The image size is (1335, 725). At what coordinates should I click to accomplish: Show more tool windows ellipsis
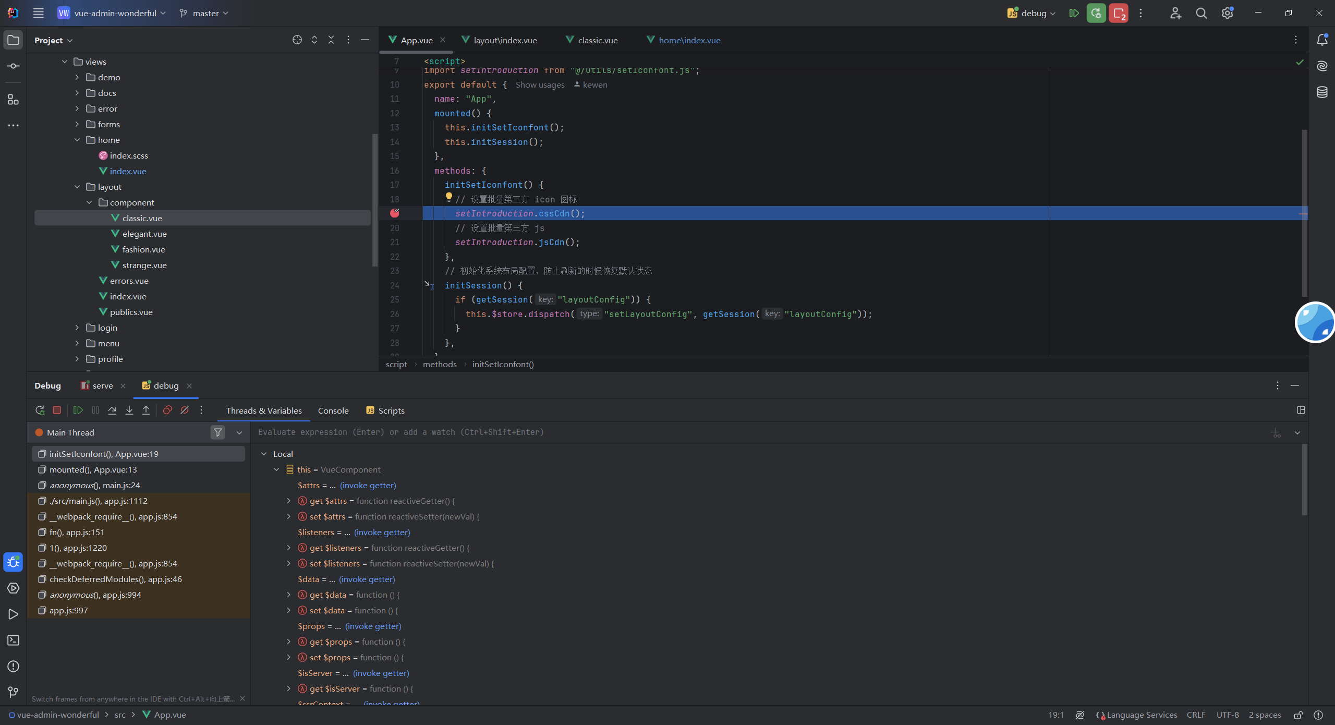tap(13, 125)
